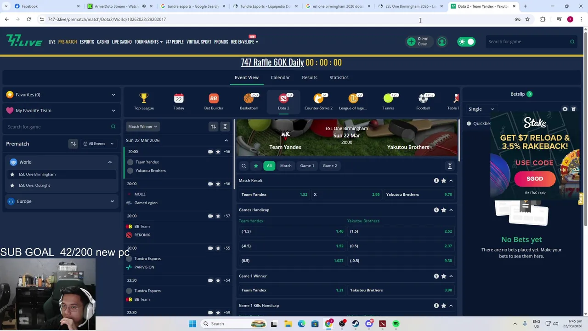The width and height of the screenshot is (588, 331).
Task: Open the LIVE CASINO menu item
Action: [x=122, y=42]
